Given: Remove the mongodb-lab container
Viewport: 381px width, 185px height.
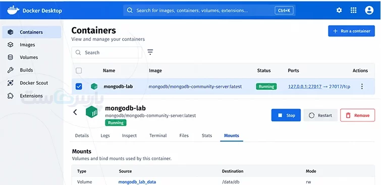Looking at the screenshot, I should (x=357, y=115).
